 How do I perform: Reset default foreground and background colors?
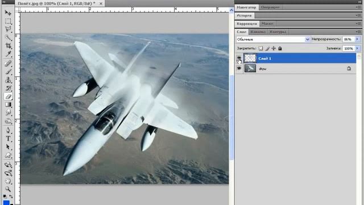point(5,196)
